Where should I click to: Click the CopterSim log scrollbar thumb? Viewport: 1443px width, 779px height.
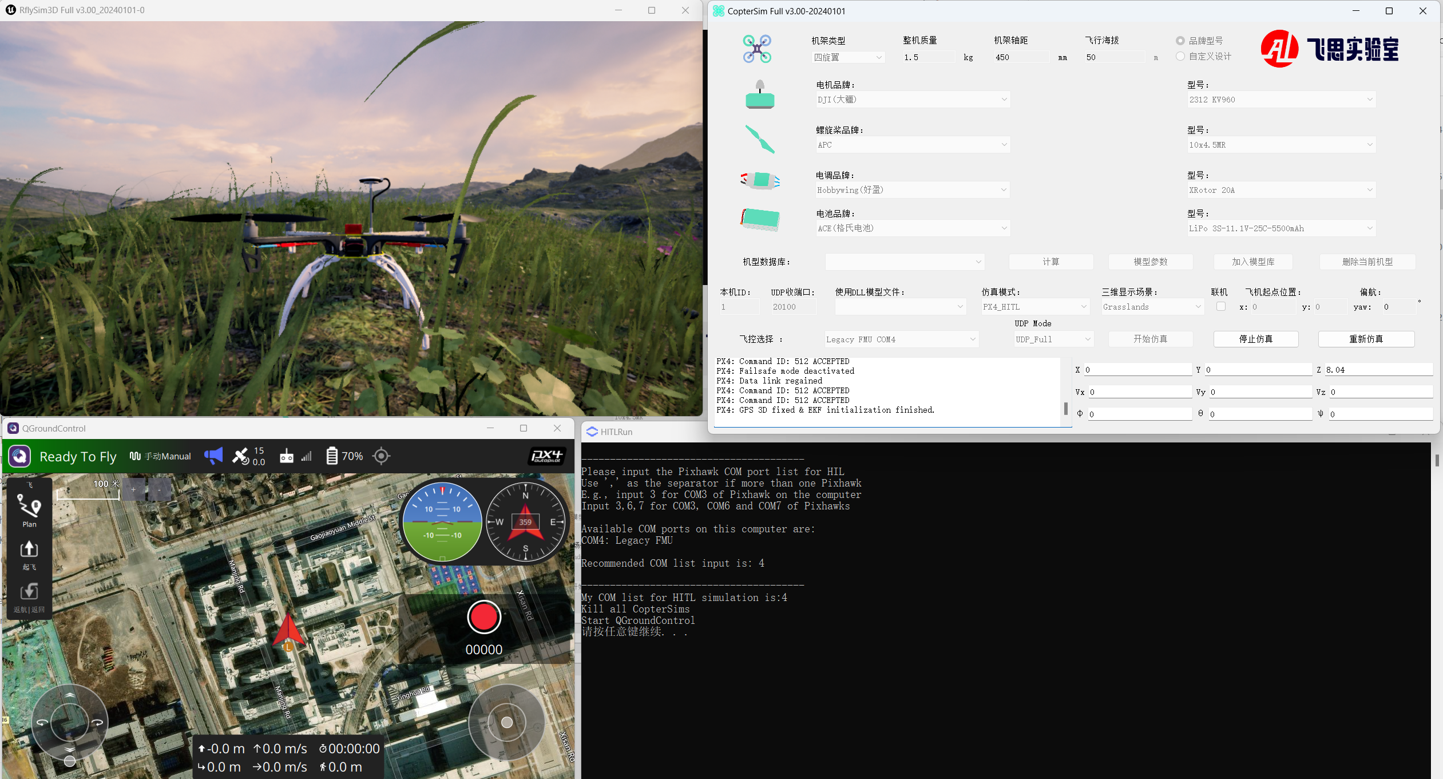point(1065,409)
